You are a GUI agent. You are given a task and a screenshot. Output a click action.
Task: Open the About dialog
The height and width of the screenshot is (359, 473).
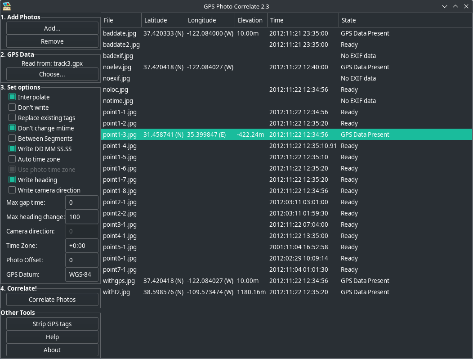pyautogui.click(x=52, y=350)
